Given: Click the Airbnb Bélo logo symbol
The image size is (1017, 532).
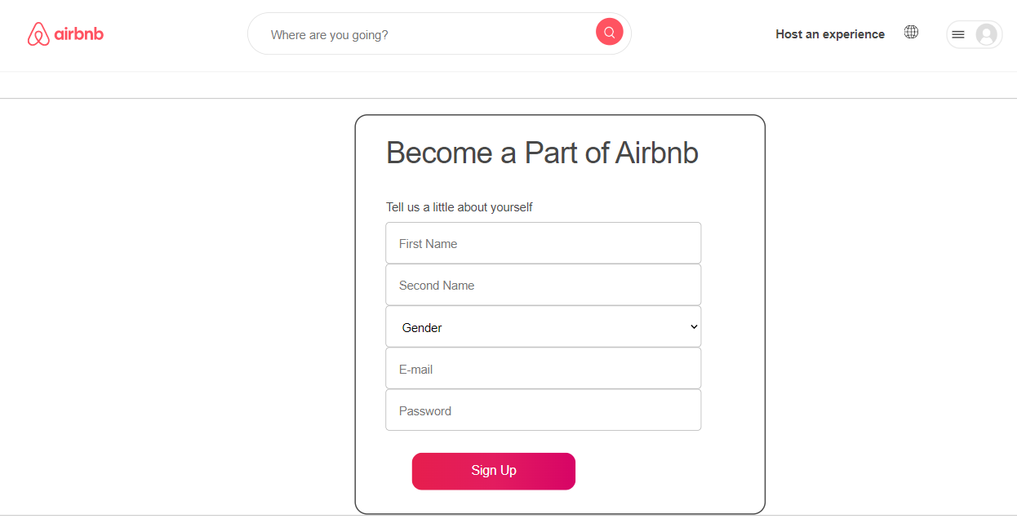Looking at the screenshot, I should pos(38,34).
